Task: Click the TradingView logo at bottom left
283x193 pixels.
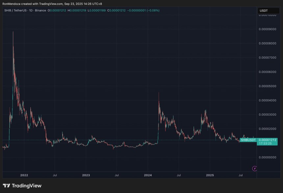Action: (x=22, y=186)
